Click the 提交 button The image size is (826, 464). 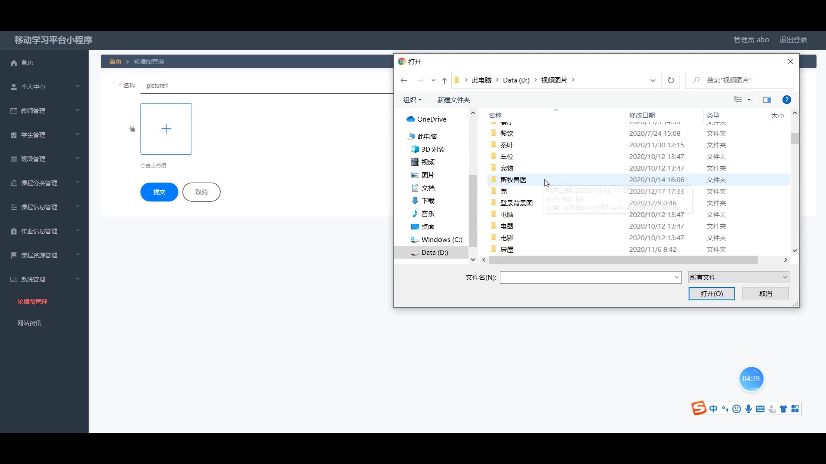(159, 192)
